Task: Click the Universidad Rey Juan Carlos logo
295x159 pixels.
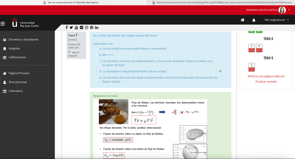Action: [x=25, y=23]
